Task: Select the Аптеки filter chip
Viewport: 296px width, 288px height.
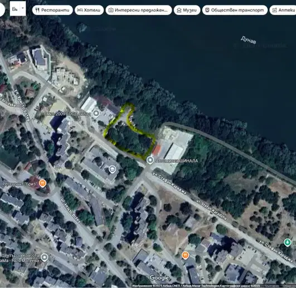Action: point(283,10)
